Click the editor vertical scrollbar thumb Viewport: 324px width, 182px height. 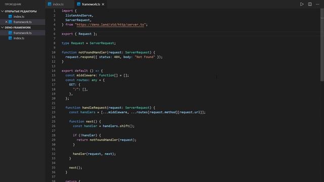click(x=322, y=45)
